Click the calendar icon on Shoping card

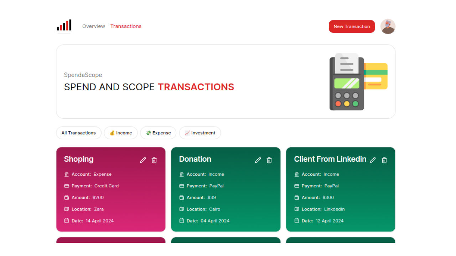click(x=67, y=221)
